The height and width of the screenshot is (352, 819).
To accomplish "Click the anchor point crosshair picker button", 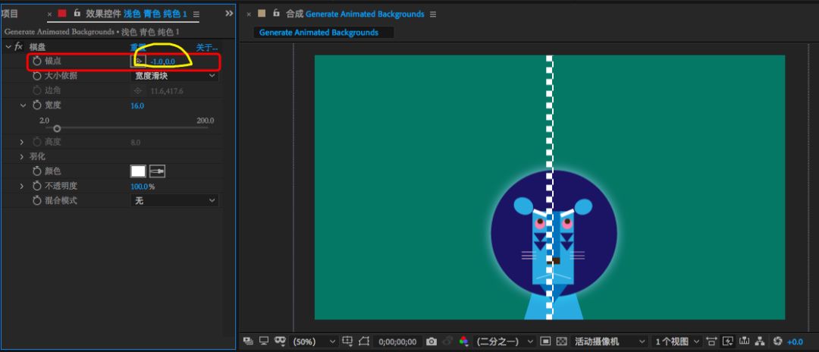I will pyautogui.click(x=139, y=61).
